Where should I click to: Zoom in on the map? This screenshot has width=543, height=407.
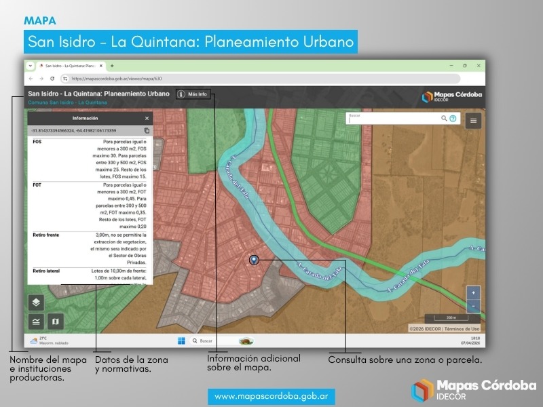(473, 293)
